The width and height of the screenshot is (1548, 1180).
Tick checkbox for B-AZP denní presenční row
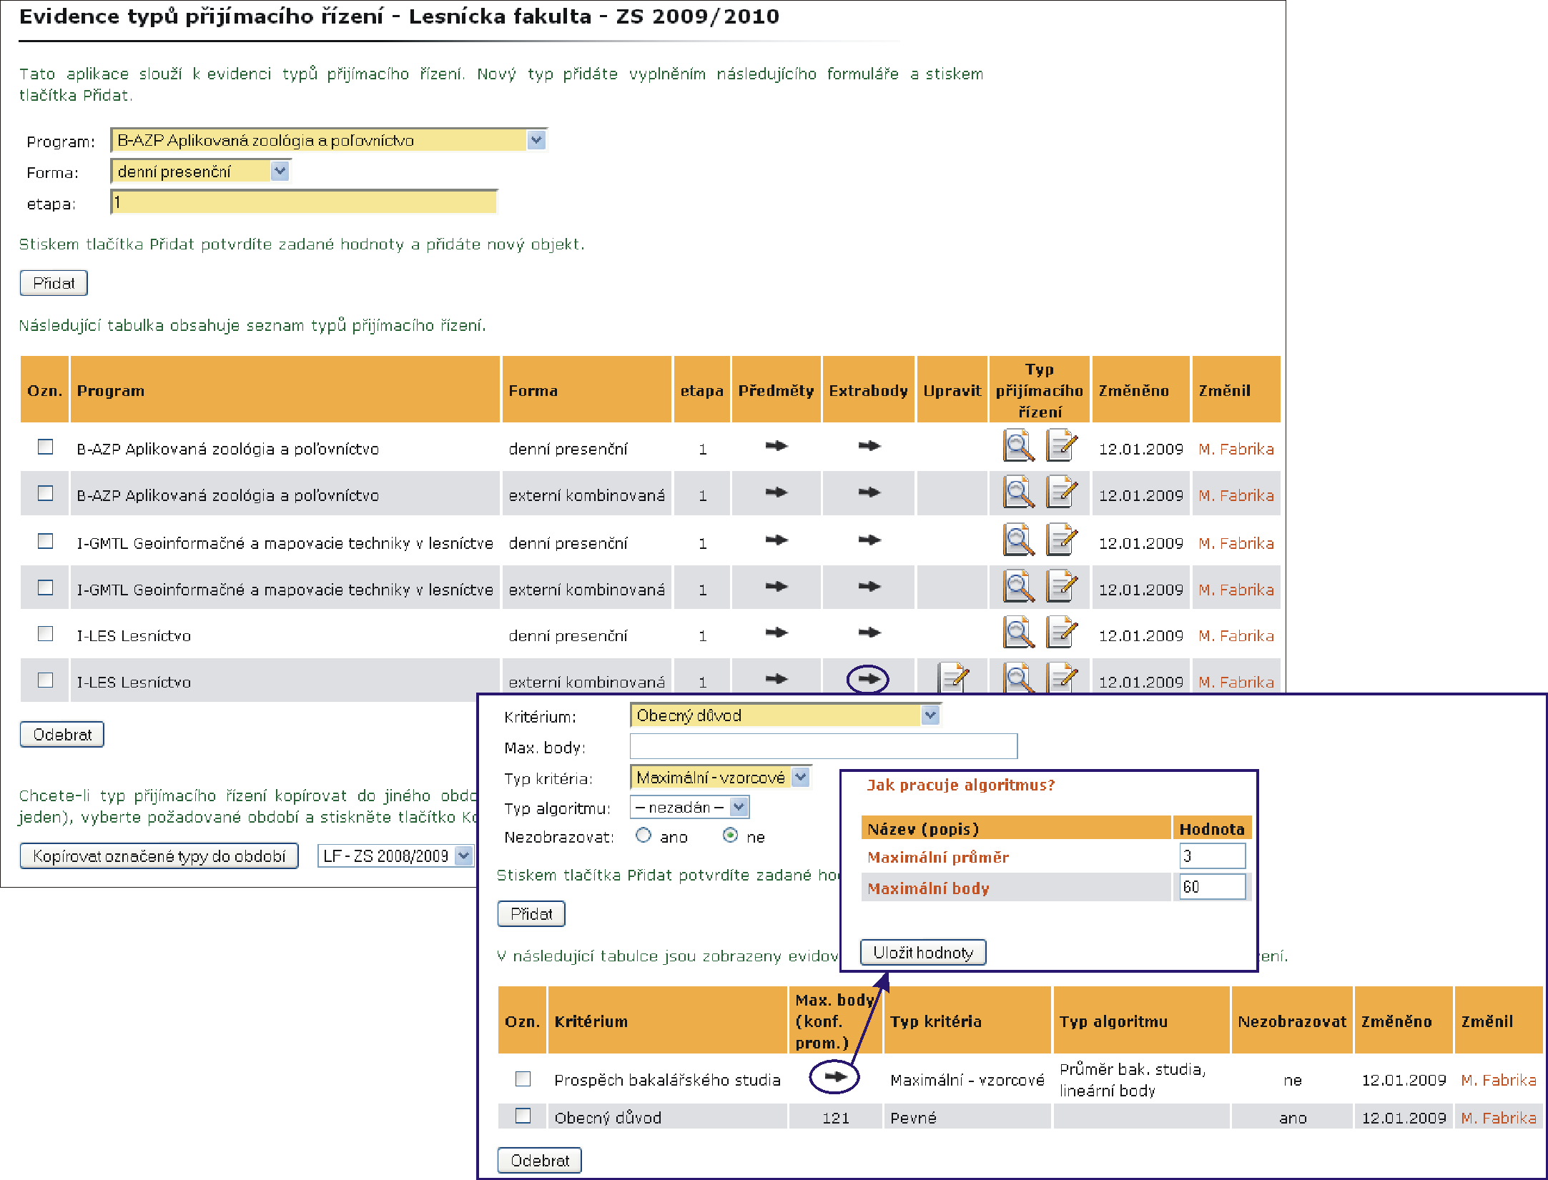(x=45, y=447)
